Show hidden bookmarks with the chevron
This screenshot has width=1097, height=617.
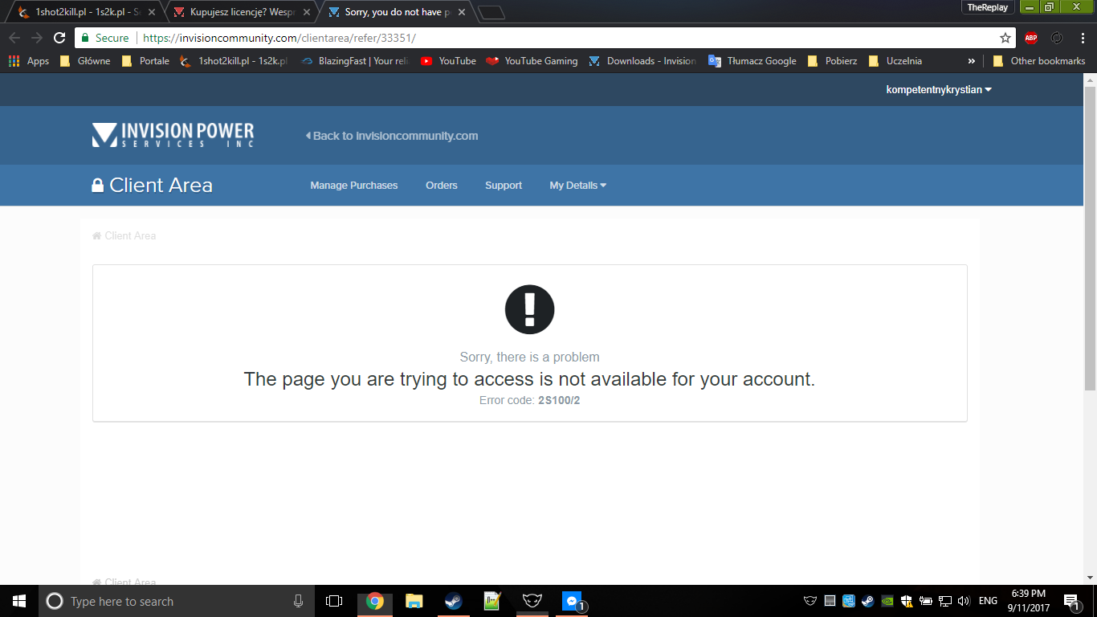click(x=971, y=61)
